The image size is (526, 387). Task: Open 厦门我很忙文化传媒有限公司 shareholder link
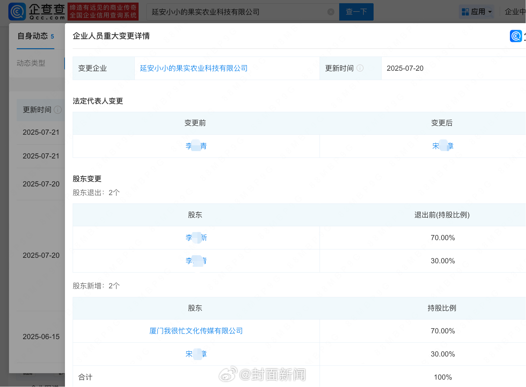196,331
